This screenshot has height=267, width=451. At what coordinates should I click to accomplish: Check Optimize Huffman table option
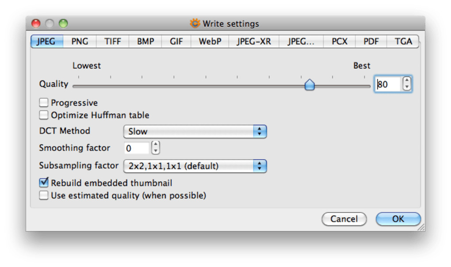point(43,115)
